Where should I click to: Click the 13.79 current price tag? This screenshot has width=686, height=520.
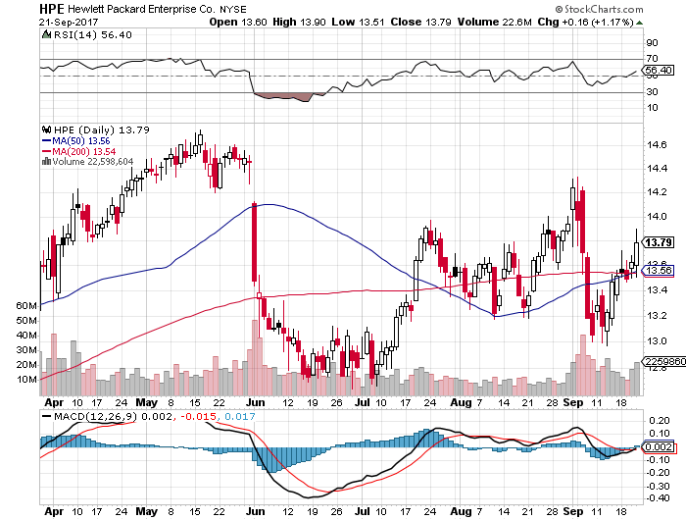(x=659, y=242)
